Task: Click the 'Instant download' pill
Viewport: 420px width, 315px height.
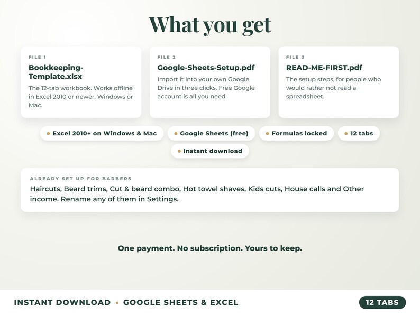Action: point(210,151)
